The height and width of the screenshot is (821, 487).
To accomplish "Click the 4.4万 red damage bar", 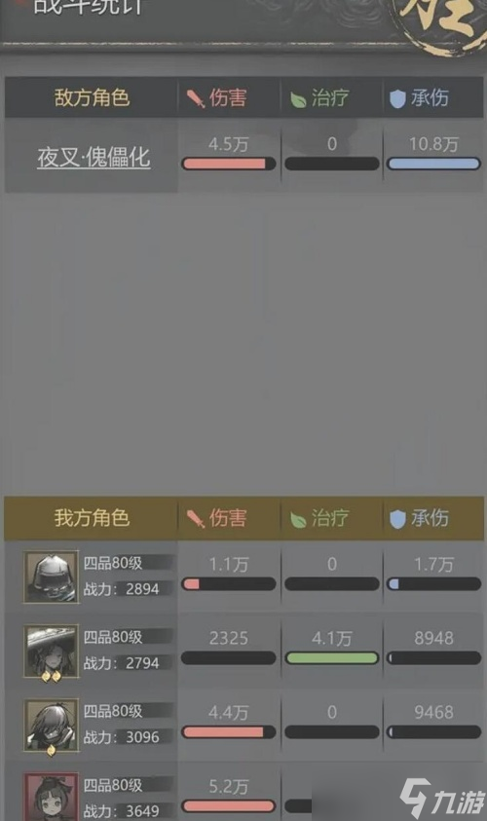I will pyautogui.click(x=228, y=732).
